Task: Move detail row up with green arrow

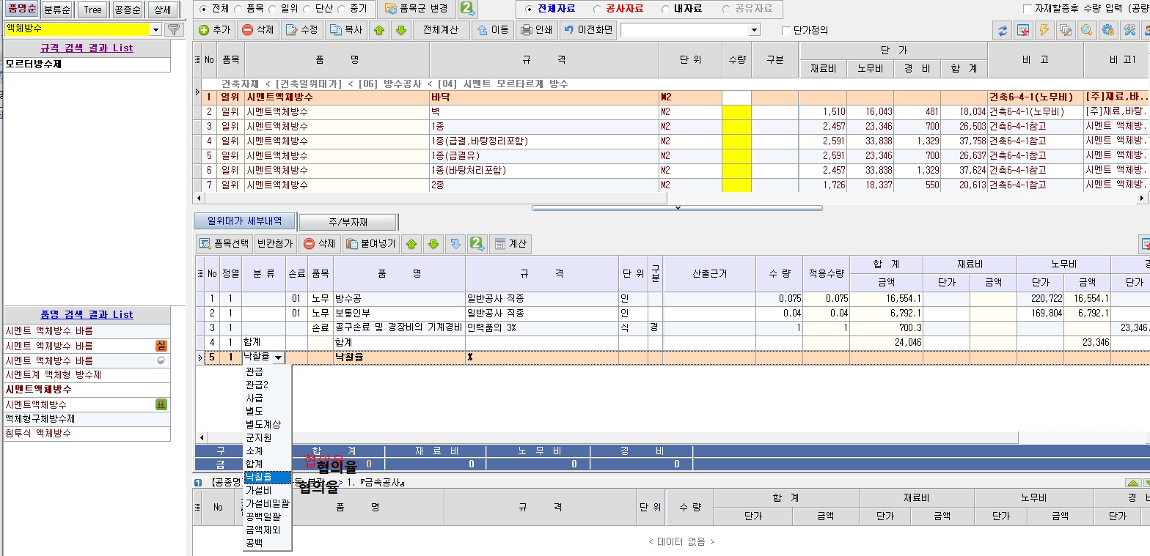Action: [411, 244]
